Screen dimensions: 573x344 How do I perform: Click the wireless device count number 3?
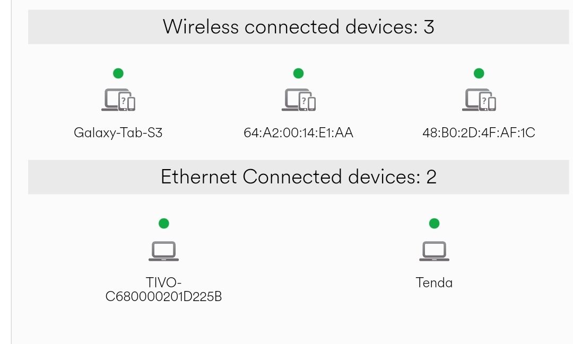coord(429,27)
